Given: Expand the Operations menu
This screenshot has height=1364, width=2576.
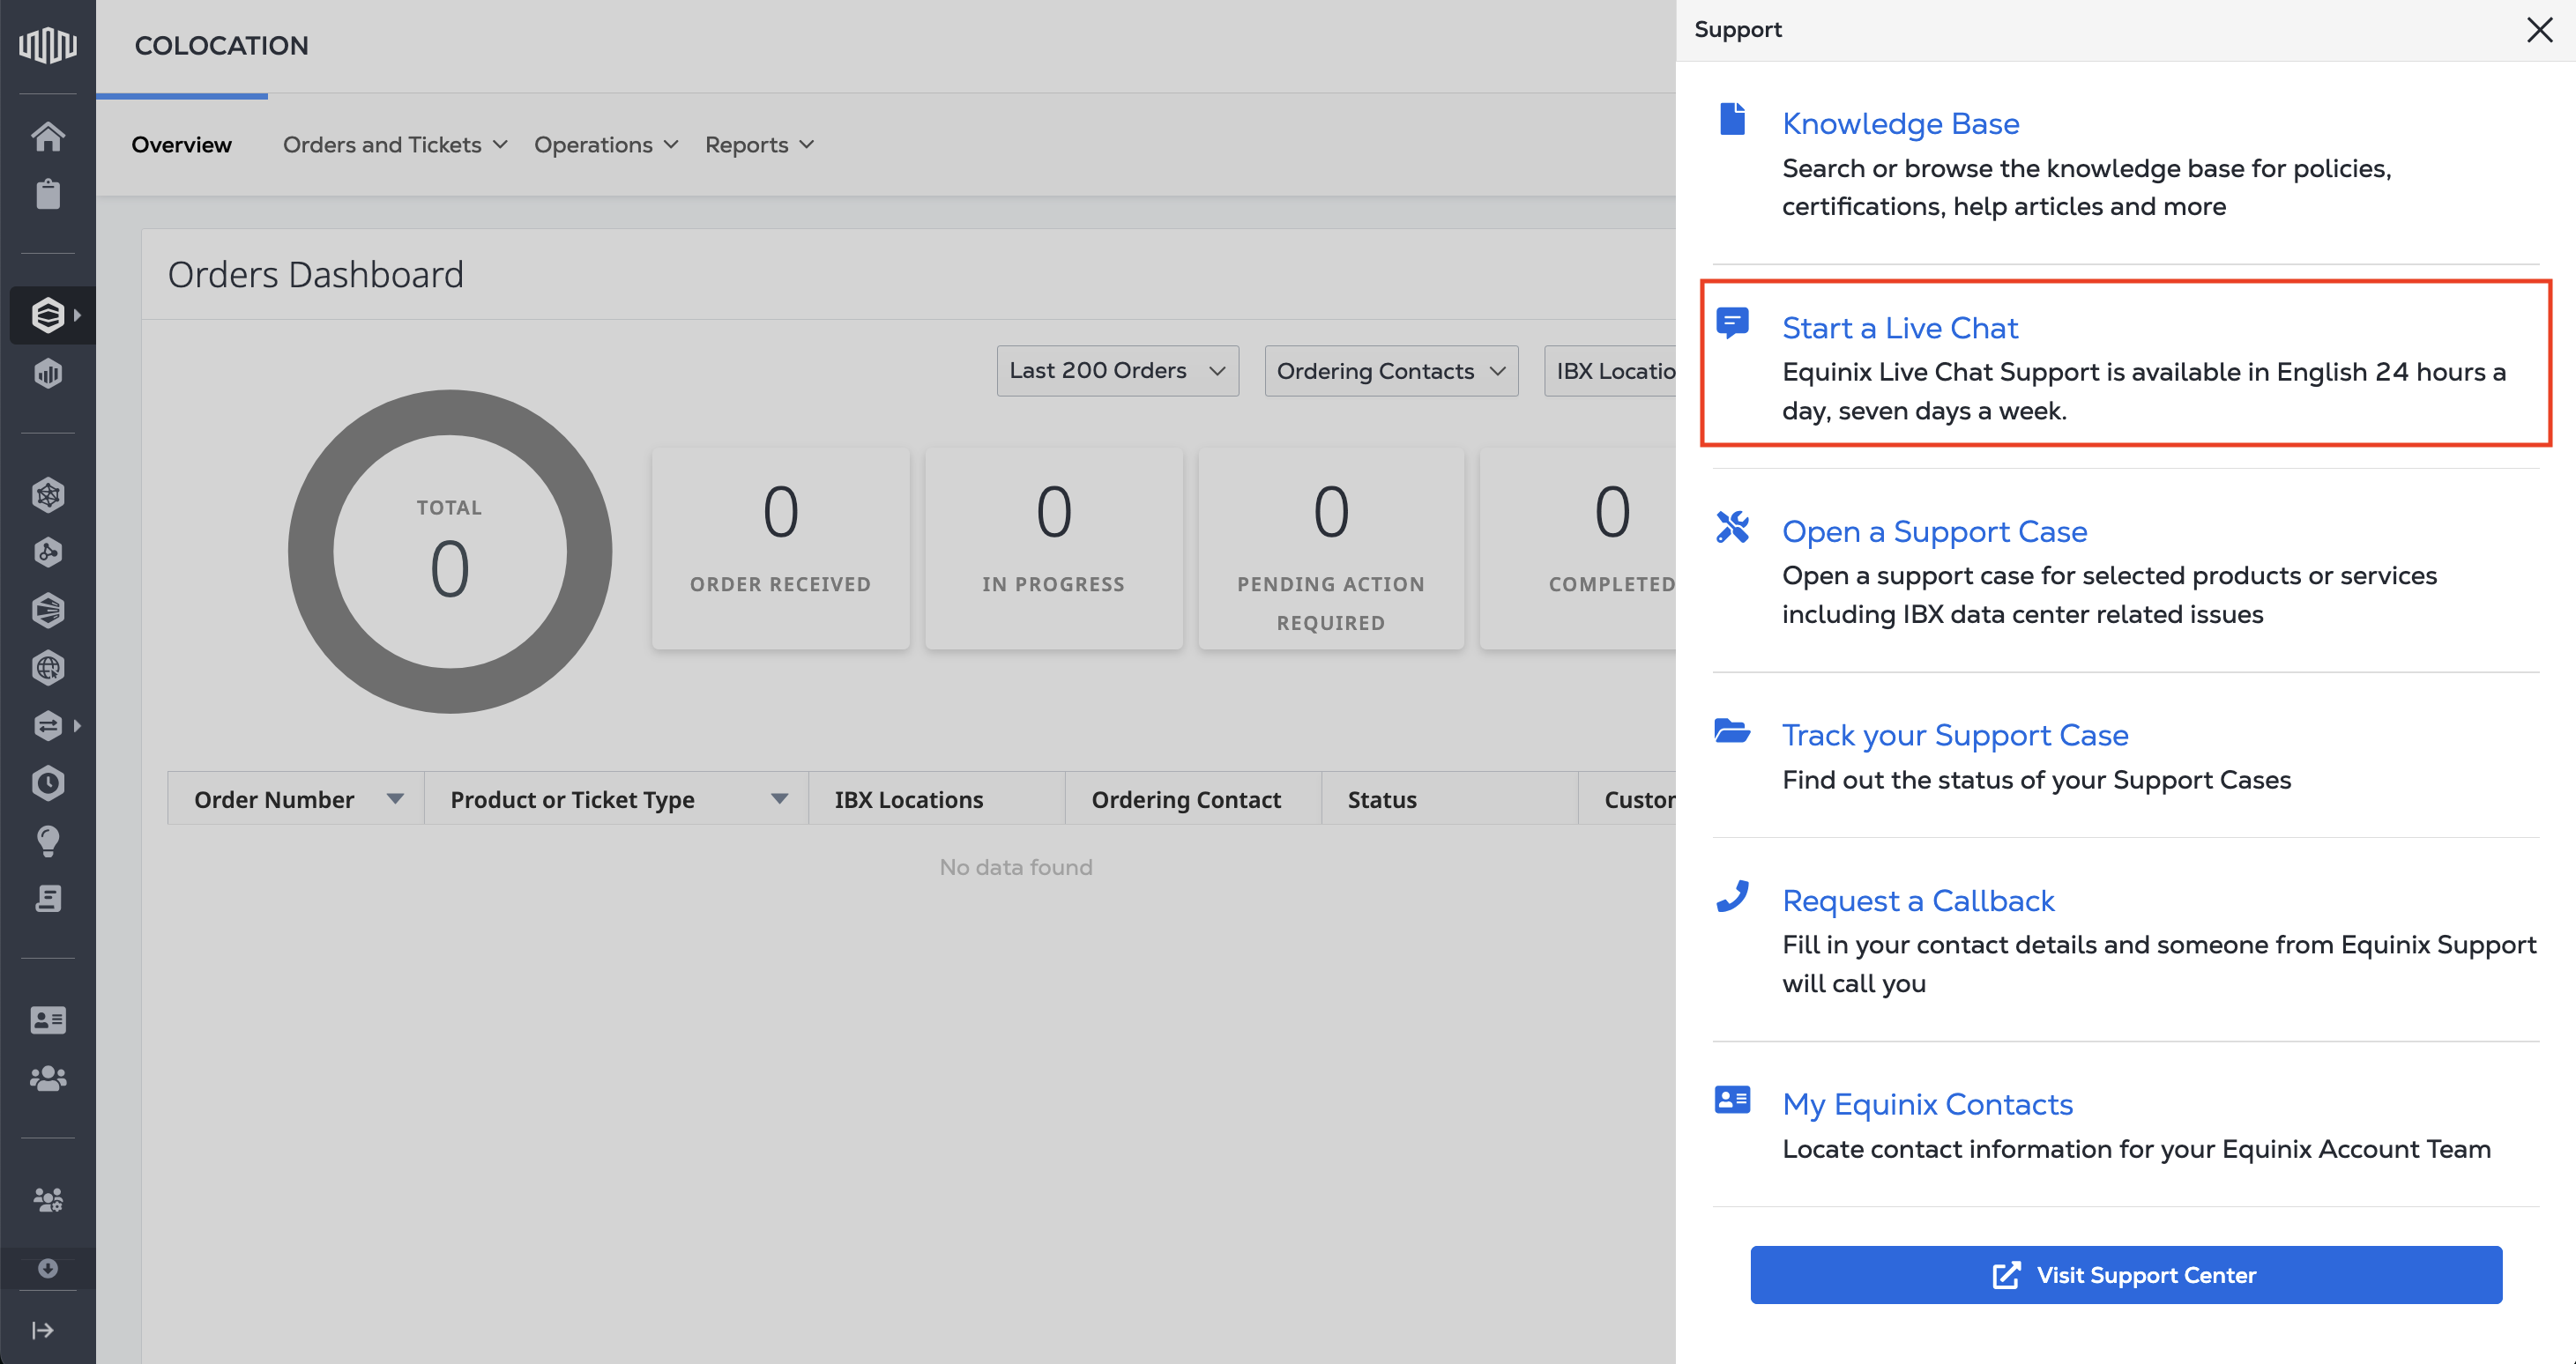Looking at the screenshot, I should click(606, 145).
